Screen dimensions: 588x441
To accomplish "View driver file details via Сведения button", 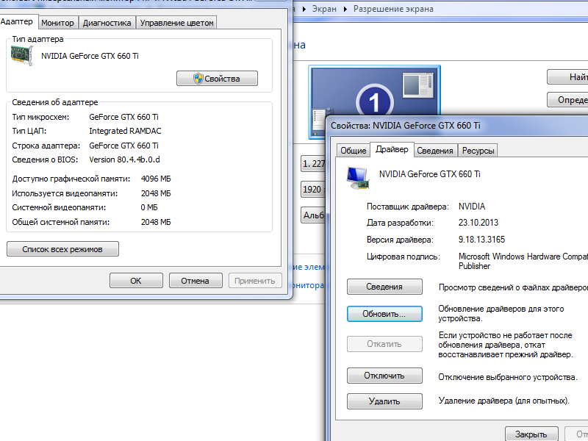I will pyautogui.click(x=384, y=287).
